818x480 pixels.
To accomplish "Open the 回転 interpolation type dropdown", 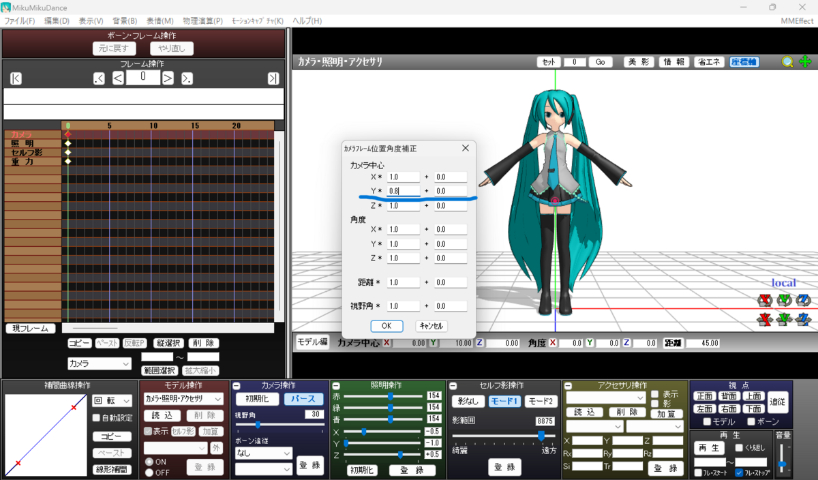I will click(112, 401).
